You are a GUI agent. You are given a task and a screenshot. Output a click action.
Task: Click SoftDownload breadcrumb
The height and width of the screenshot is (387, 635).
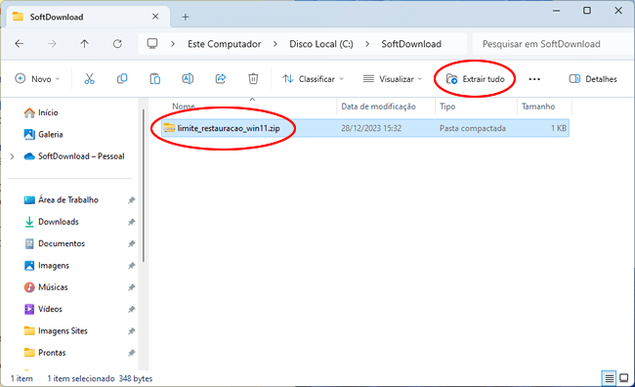click(x=411, y=44)
